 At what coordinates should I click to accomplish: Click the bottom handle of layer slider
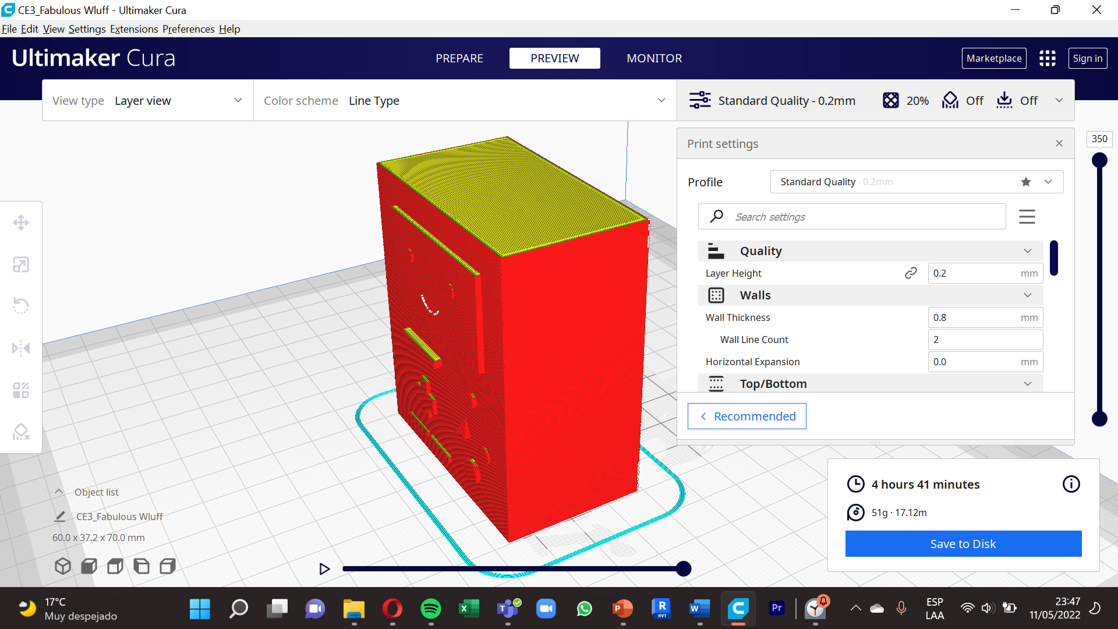[x=1099, y=418]
